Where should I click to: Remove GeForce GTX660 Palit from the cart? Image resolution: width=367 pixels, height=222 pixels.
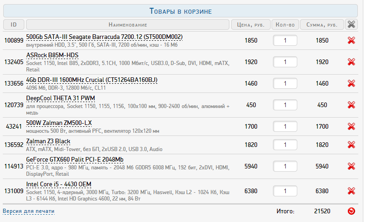[x=351, y=166]
